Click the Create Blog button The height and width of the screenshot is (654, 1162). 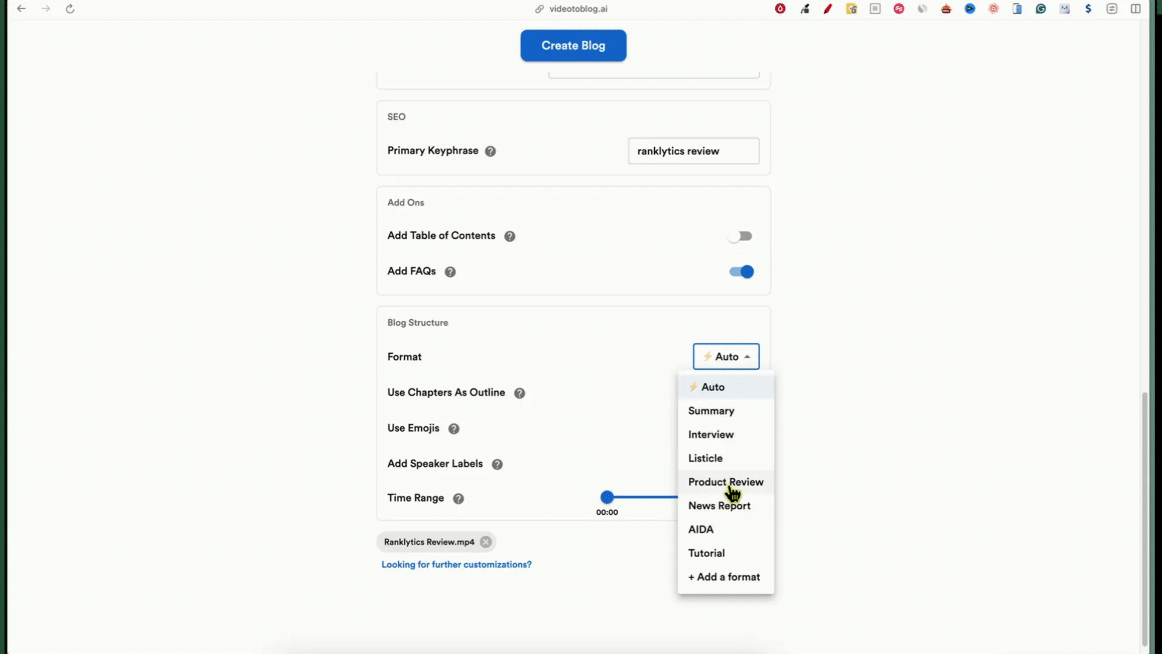pos(573,45)
